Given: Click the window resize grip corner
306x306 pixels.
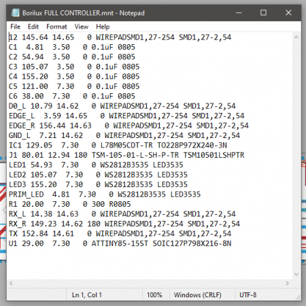Looking at the screenshot, I should pos(298,297).
